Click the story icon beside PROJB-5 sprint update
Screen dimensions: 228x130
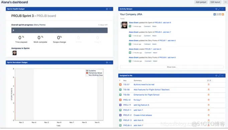coord(130,36)
